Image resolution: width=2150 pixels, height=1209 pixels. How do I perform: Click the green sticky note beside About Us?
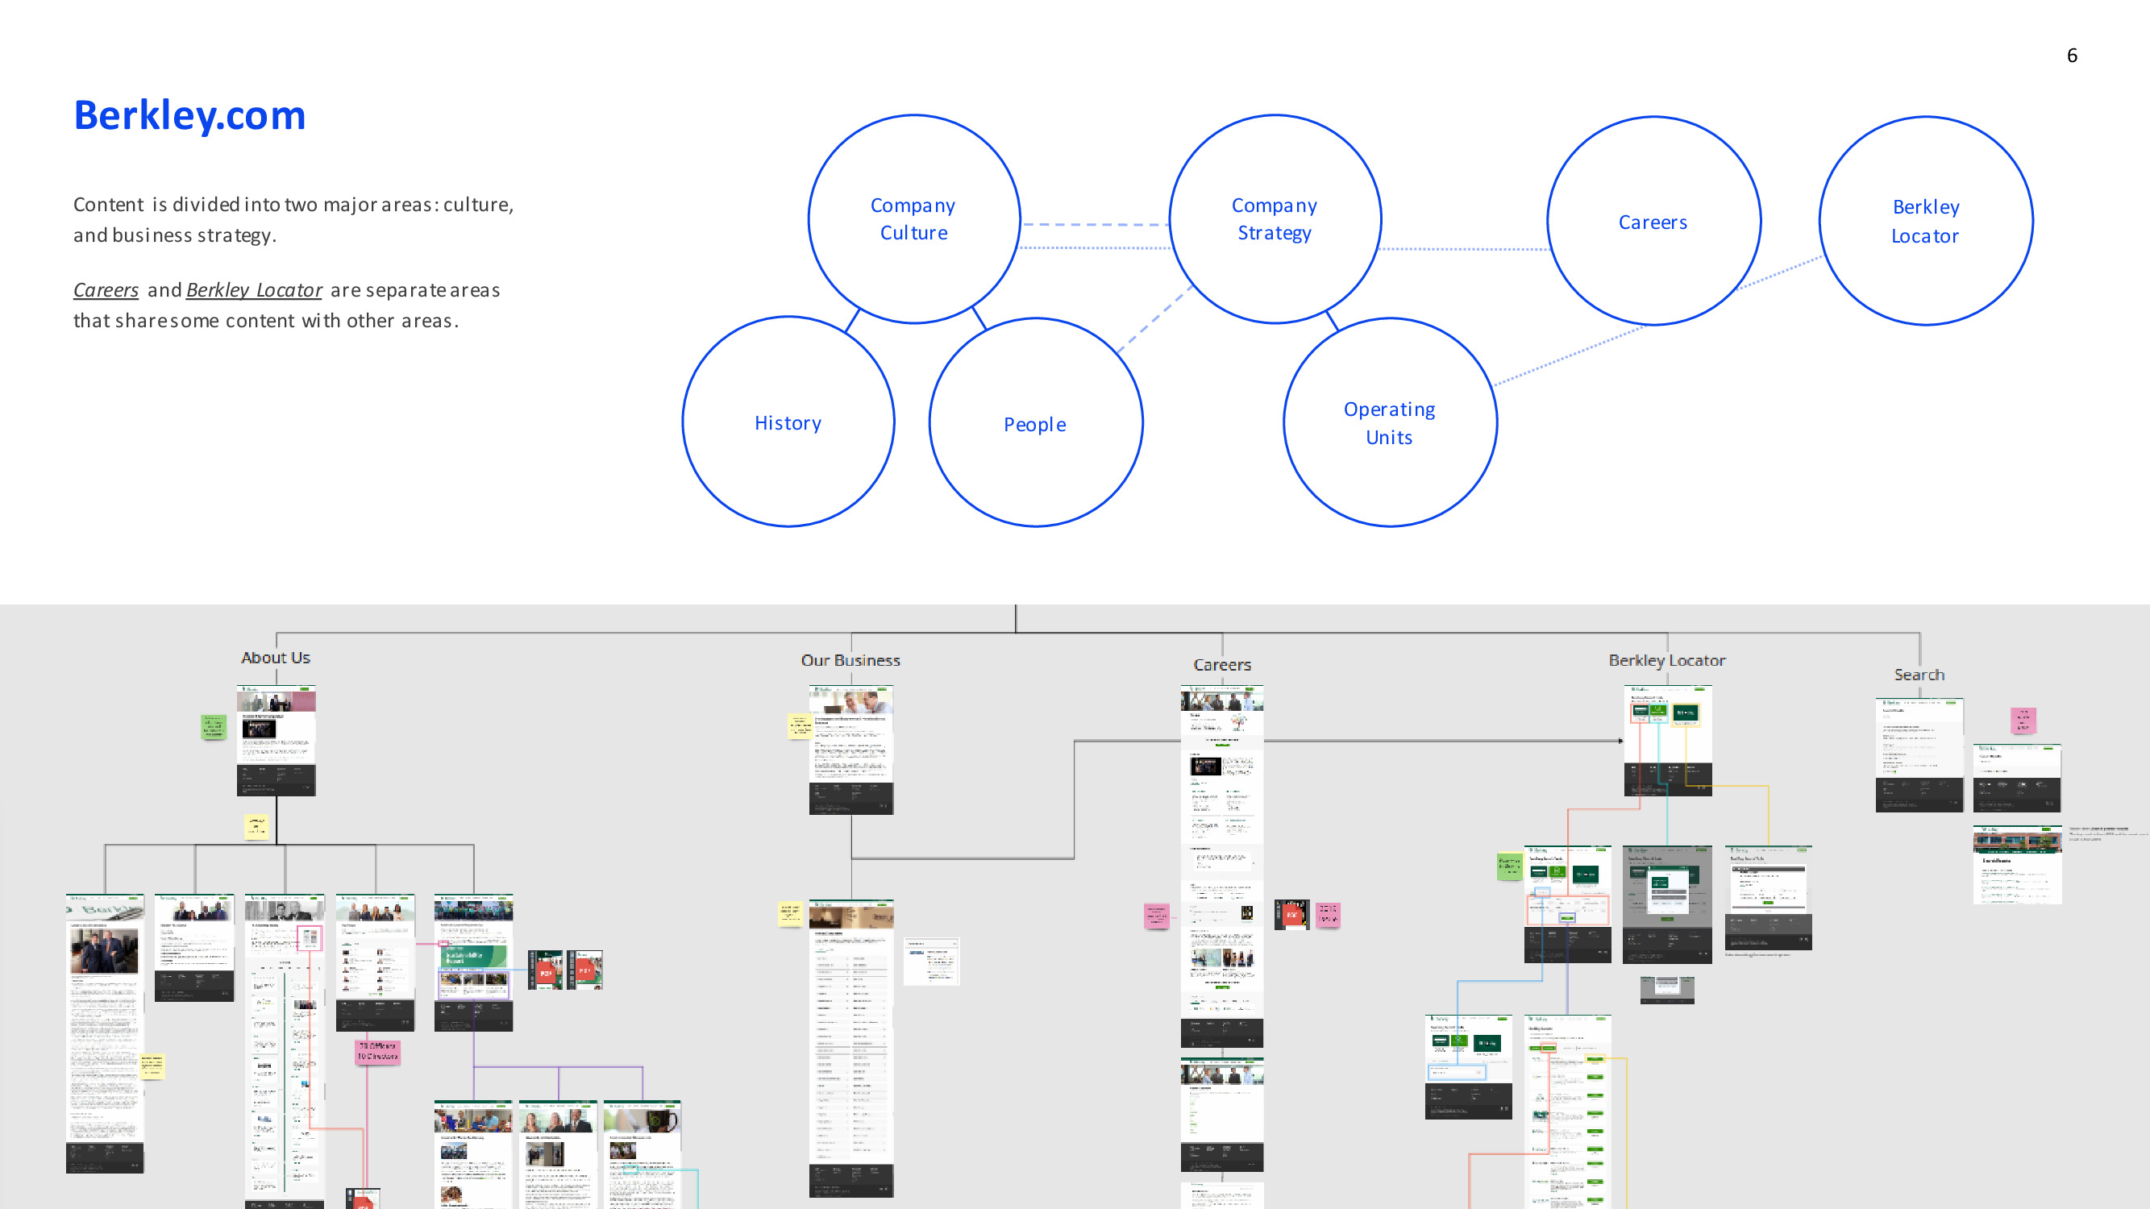pos(214,726)
